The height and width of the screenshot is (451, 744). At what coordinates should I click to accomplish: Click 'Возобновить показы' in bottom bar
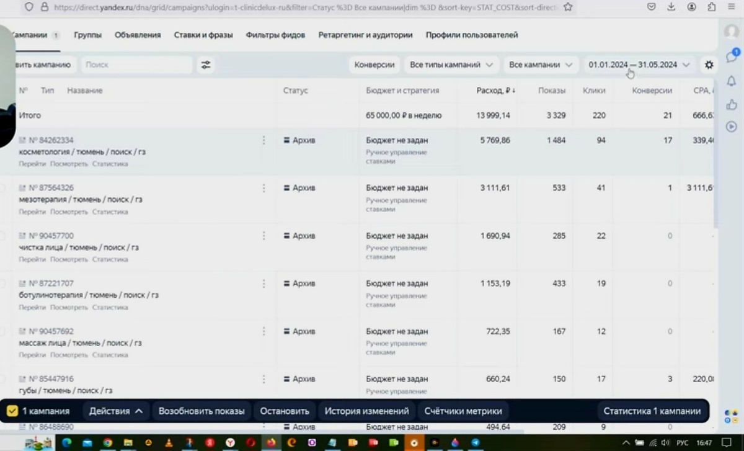201,411
